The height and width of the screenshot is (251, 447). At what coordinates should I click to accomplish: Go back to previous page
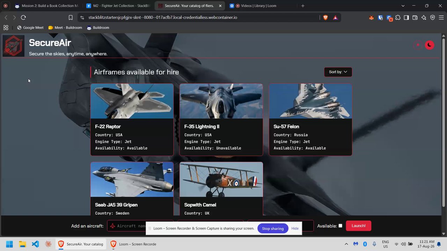pos(6,17)
